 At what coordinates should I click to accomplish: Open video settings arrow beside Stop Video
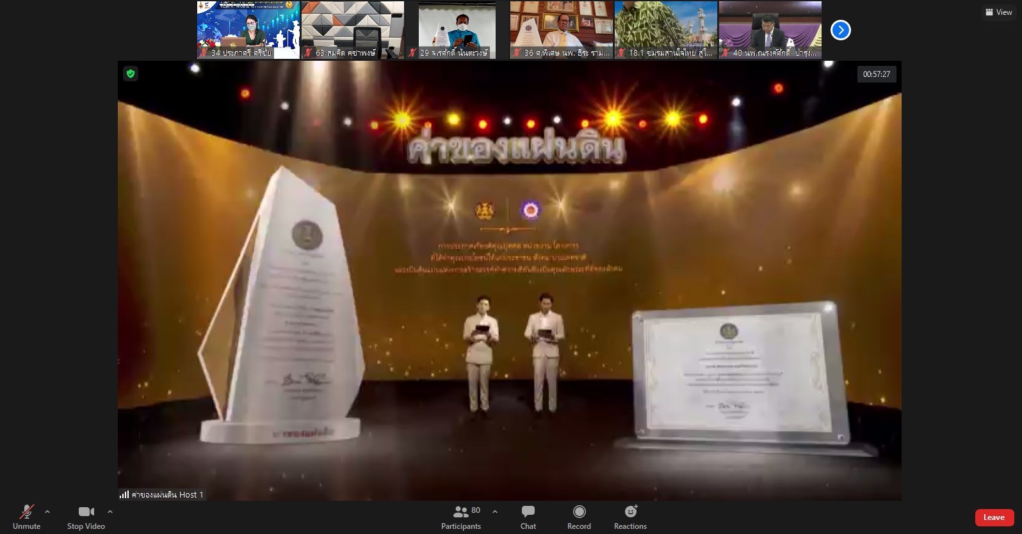point(110,512)
